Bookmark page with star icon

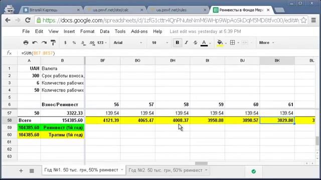point(303,20)
